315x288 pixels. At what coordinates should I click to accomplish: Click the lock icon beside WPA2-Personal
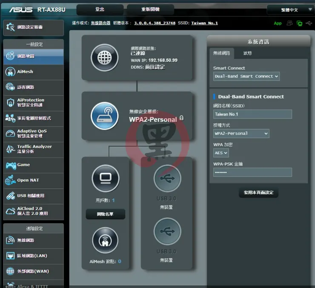(182, 118)
